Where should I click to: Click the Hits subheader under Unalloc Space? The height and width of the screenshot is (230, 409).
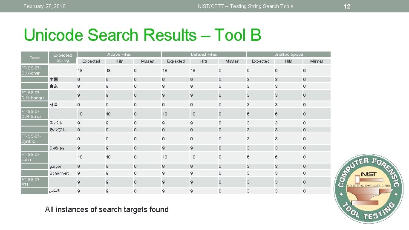coord(288,61)
